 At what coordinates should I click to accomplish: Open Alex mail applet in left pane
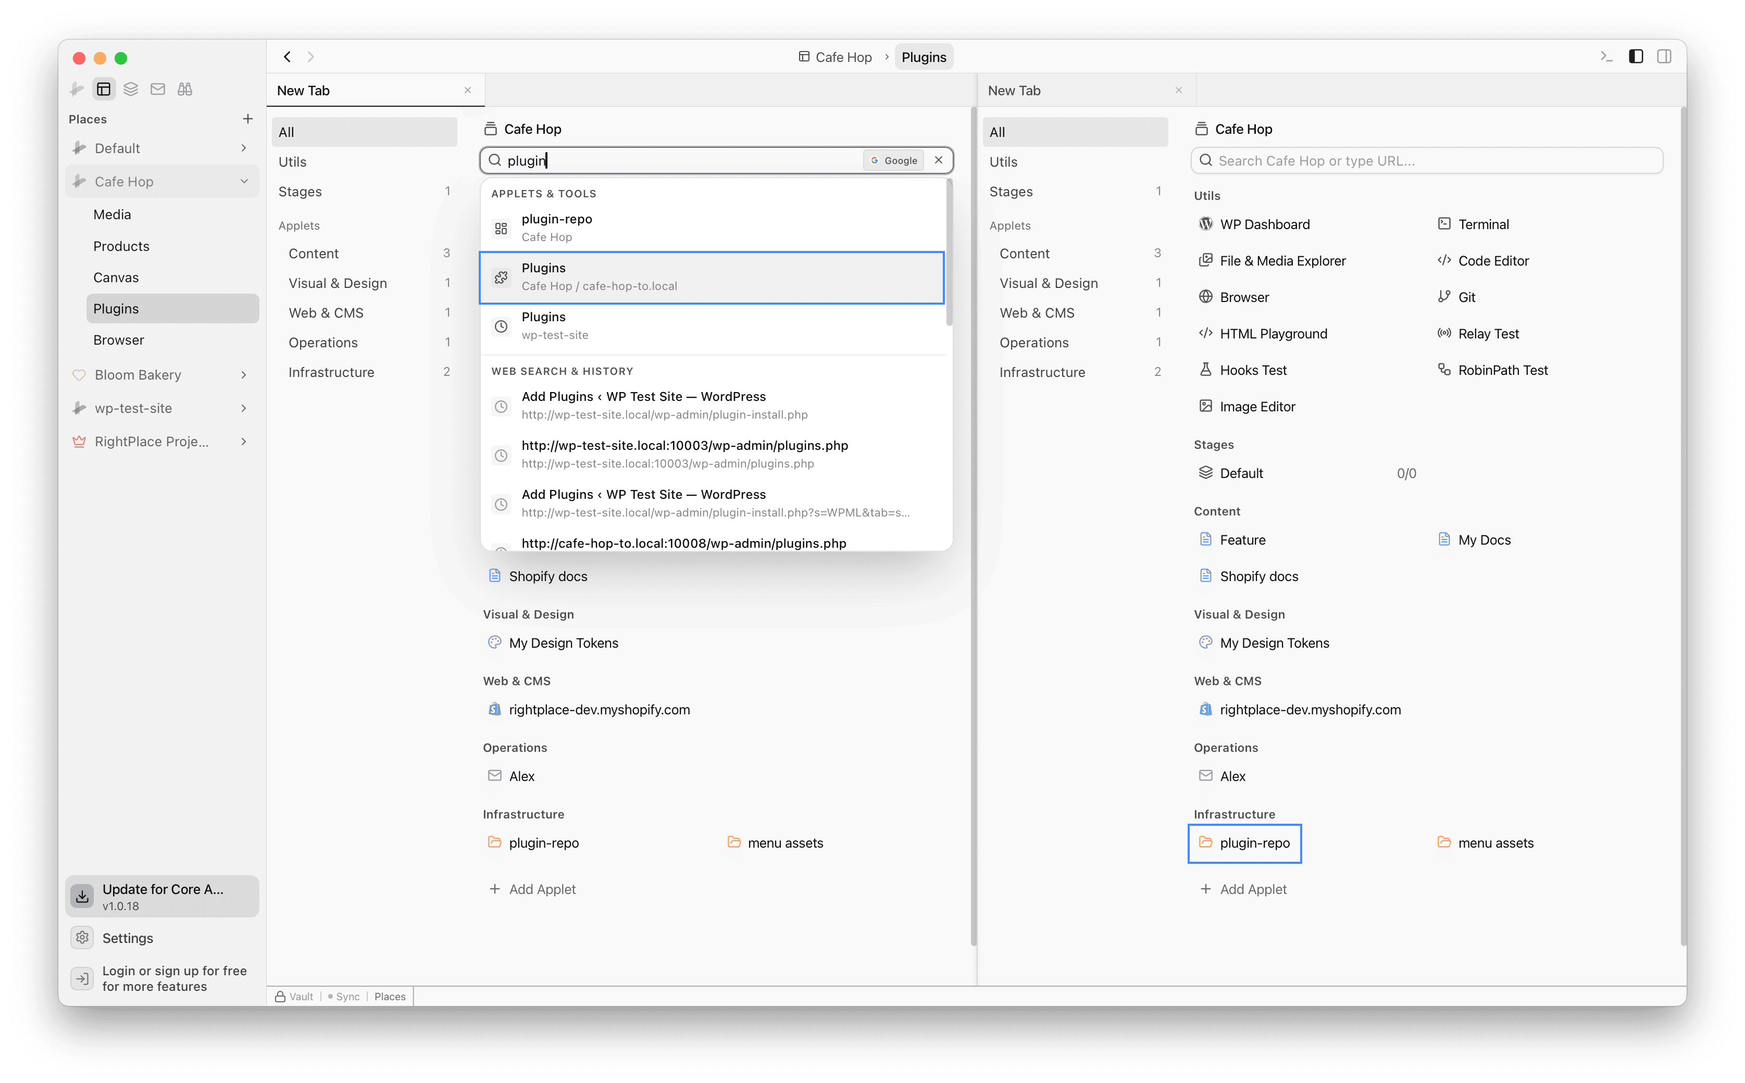pyautogui.click(x=511, y=776)
